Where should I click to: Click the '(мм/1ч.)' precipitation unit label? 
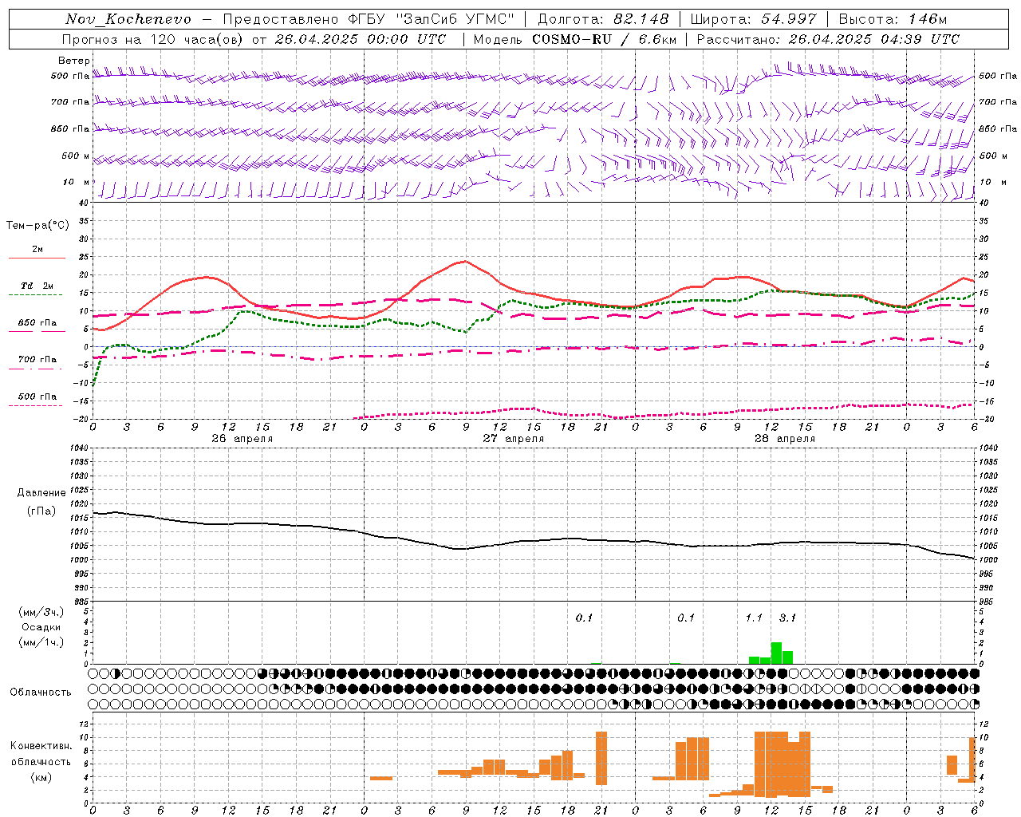coord(41,642)
